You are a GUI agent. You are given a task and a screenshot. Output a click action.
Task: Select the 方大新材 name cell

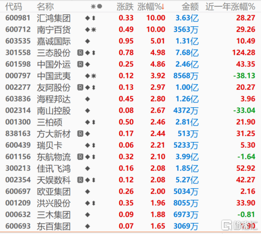point(54,134)
